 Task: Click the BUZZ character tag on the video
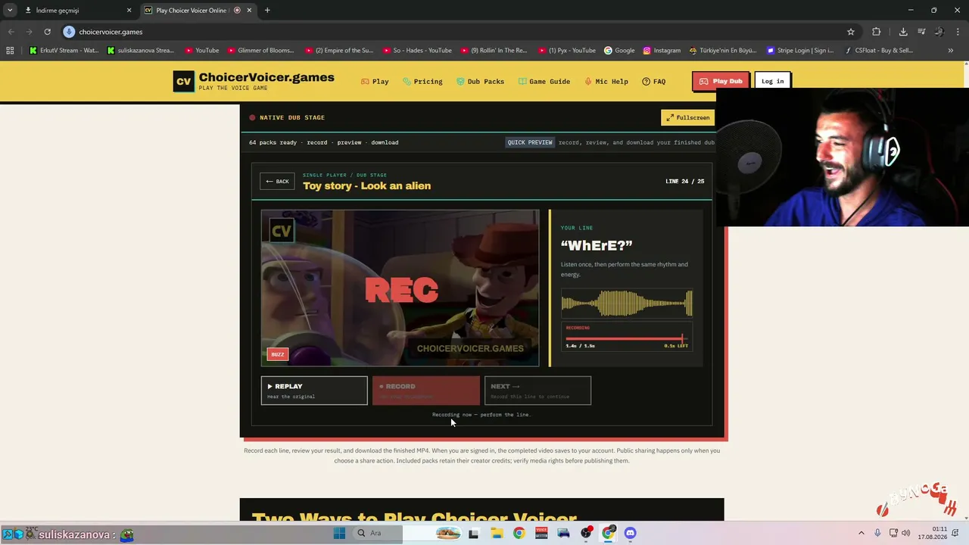click(278, 354)
